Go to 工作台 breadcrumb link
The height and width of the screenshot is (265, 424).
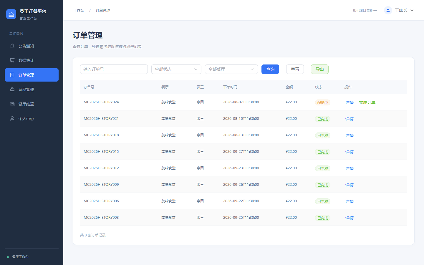pos(79,10)
